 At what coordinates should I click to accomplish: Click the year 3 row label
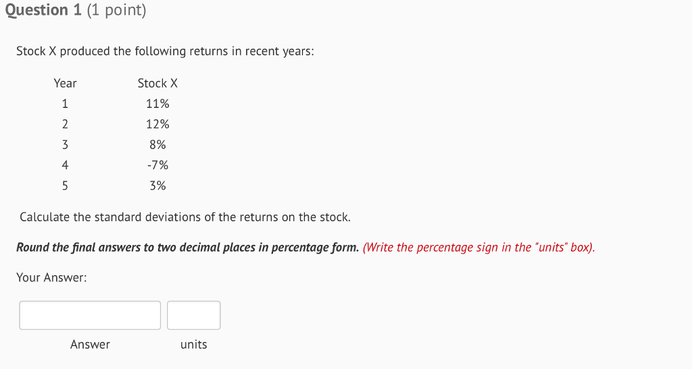(x=65, y=144)
